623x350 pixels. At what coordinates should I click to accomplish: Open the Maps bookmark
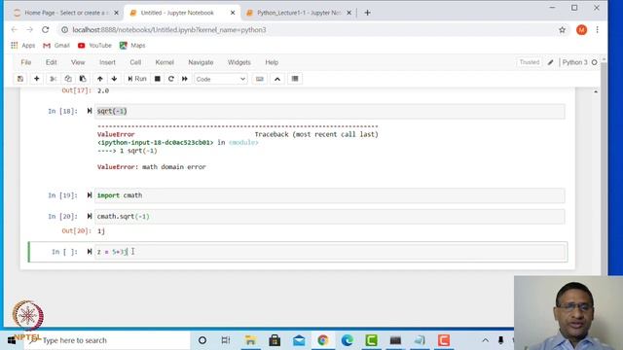coord(132,46)
